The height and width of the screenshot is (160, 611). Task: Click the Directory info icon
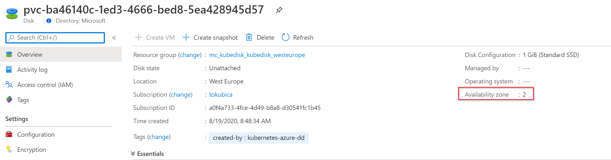pos(49,21)
